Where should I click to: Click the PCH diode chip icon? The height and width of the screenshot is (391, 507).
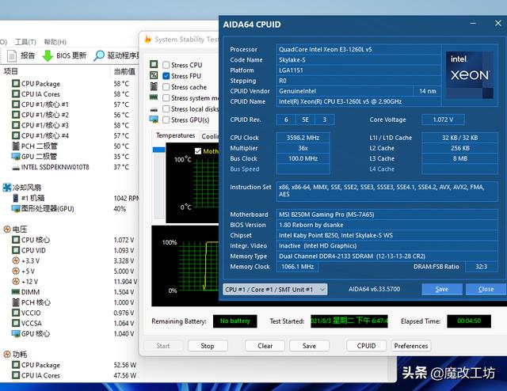16,146
